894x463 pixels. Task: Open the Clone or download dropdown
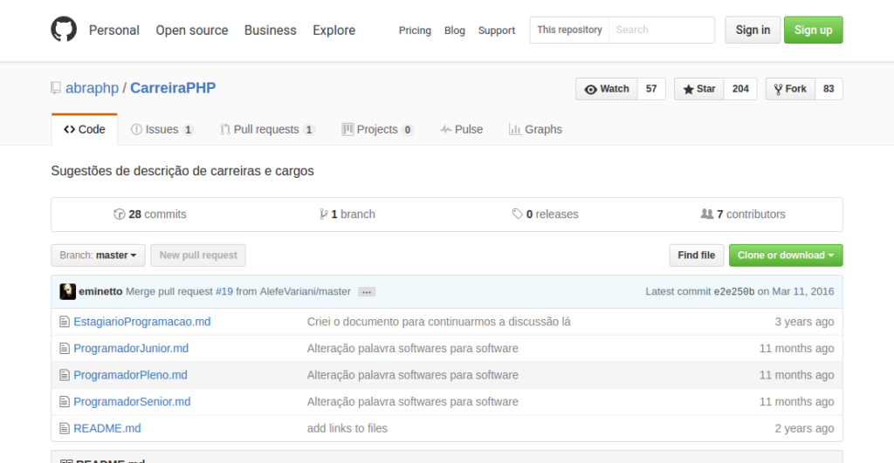[x=785, y=255]
